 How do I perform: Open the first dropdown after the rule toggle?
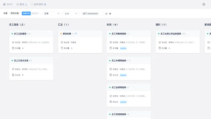click(52, 14)
